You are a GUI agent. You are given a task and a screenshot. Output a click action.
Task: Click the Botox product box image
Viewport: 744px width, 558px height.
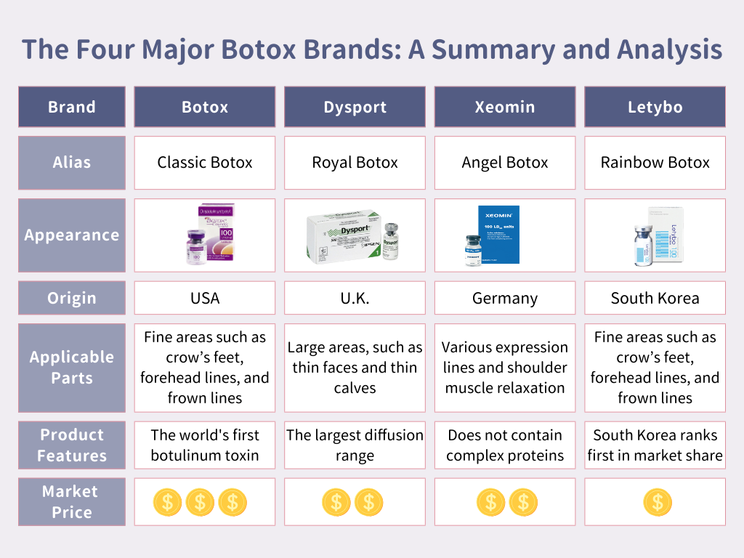pos(210,234)
